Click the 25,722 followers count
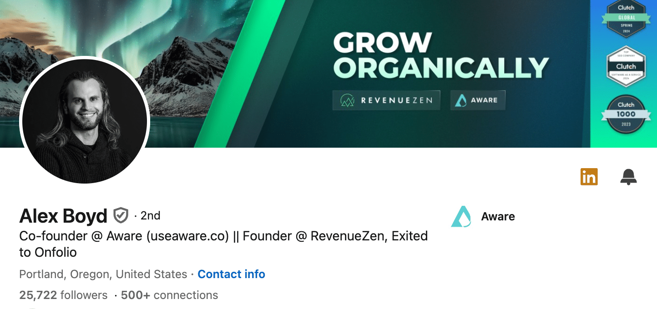Viewport: 657px width, 309px height. click(63, 295)
